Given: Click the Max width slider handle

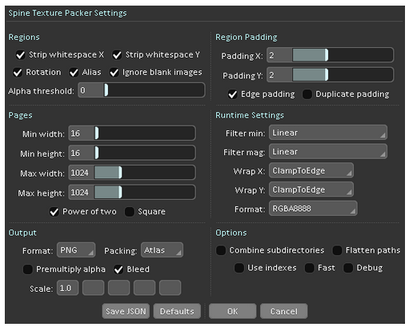Looking at the screenshot, I should (120, 173).
